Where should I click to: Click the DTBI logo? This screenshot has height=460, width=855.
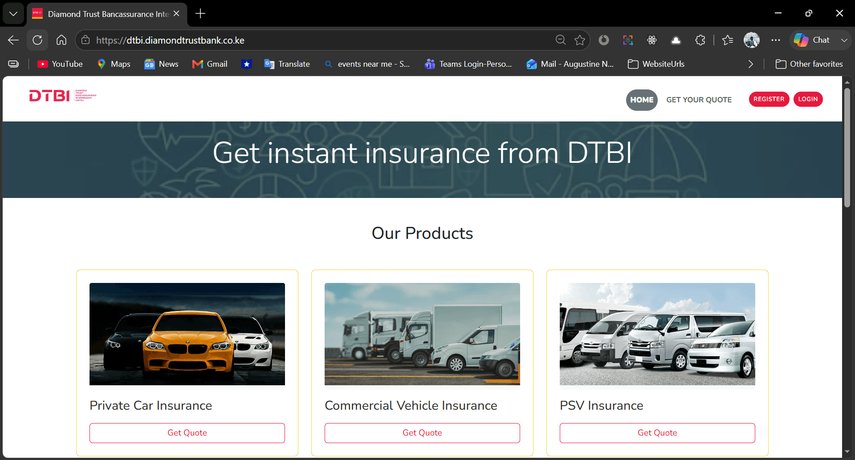pos(63,96)
